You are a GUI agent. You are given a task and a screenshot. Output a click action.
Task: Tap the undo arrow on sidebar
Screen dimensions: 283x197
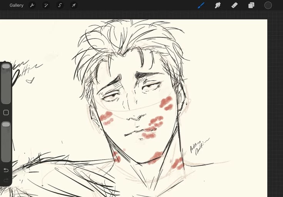point(6,170)
